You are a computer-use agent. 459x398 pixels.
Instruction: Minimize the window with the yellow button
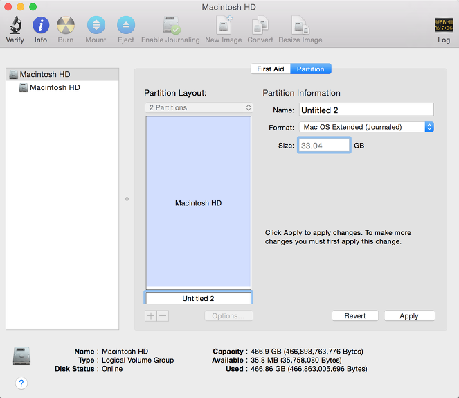point(21,7)
